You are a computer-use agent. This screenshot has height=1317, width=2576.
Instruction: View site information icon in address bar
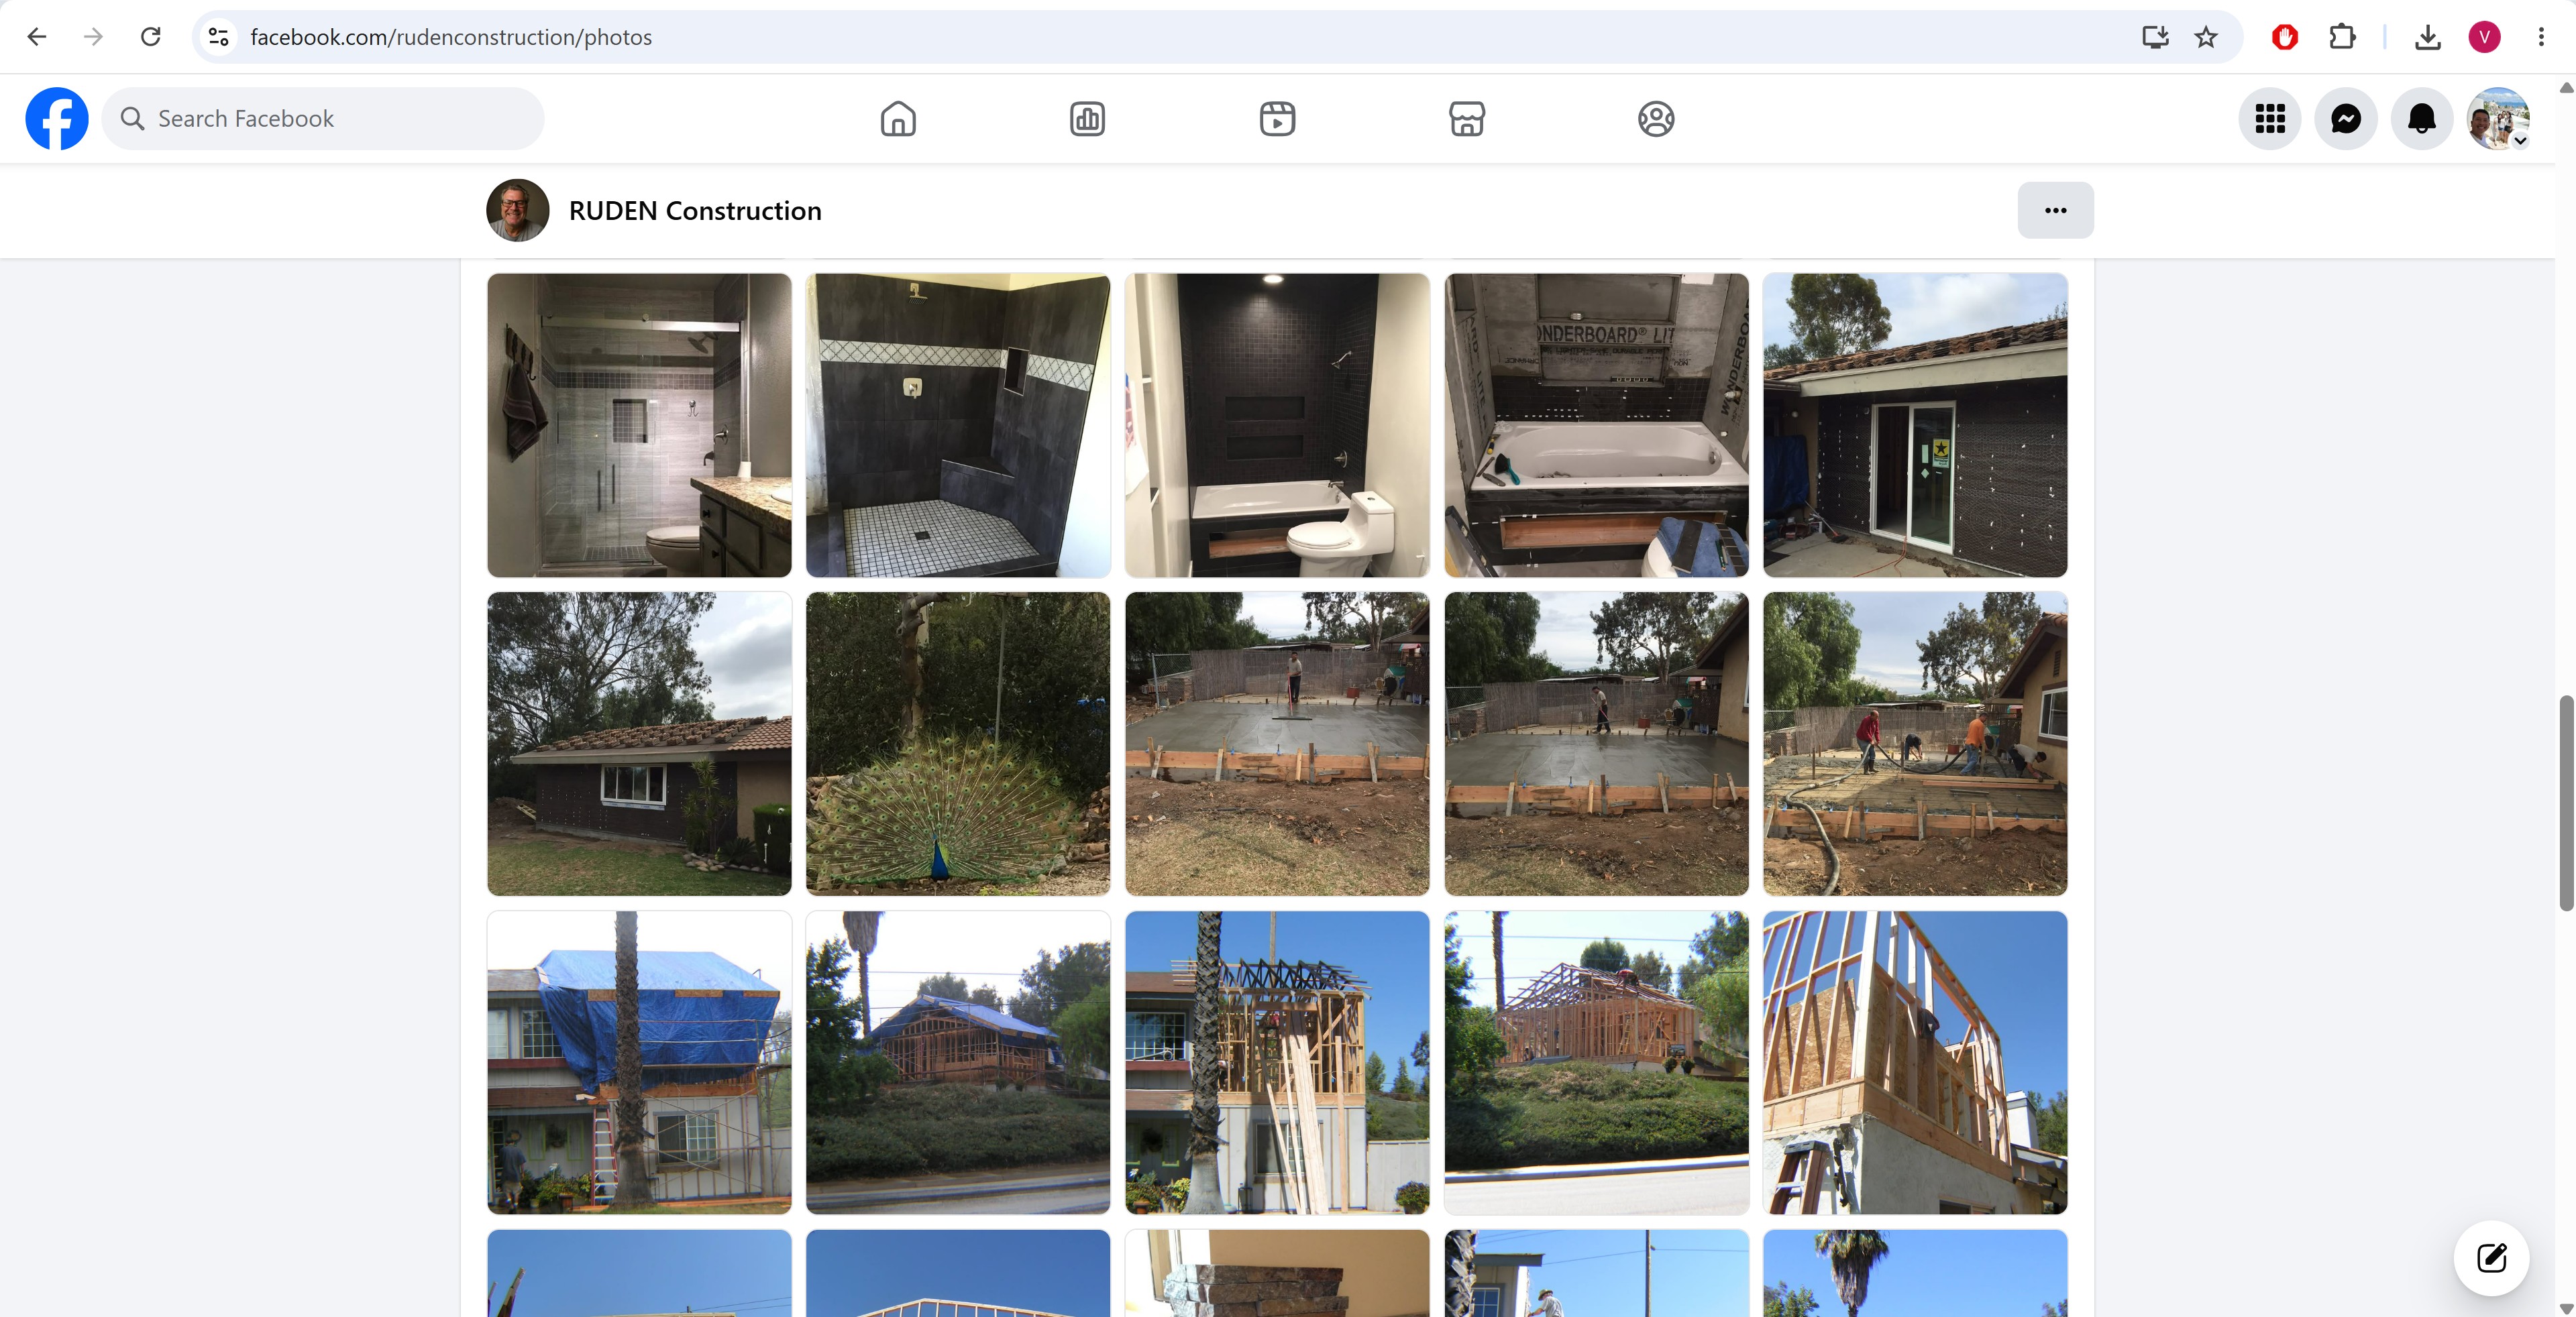tap(219, 37)
